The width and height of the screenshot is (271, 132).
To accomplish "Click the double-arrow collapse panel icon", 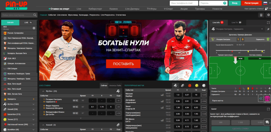I will point(261,99).
